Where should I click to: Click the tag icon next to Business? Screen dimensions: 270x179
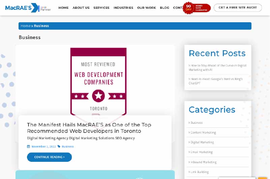(59, 146)
